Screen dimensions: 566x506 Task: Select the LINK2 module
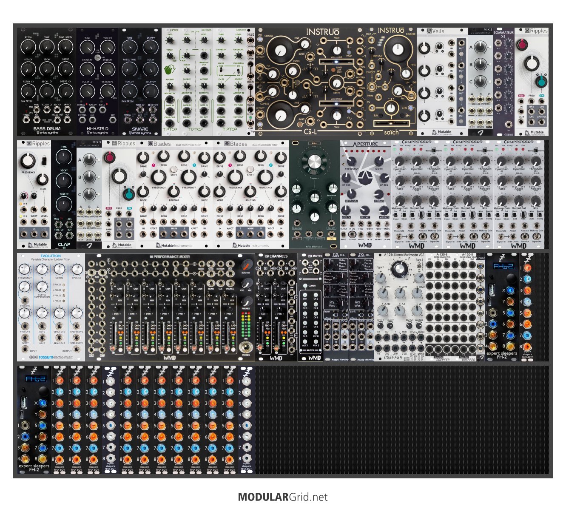click(481, 307)
